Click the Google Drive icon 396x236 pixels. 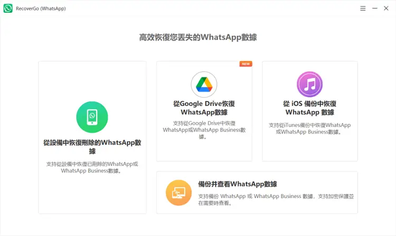point(204,84)
